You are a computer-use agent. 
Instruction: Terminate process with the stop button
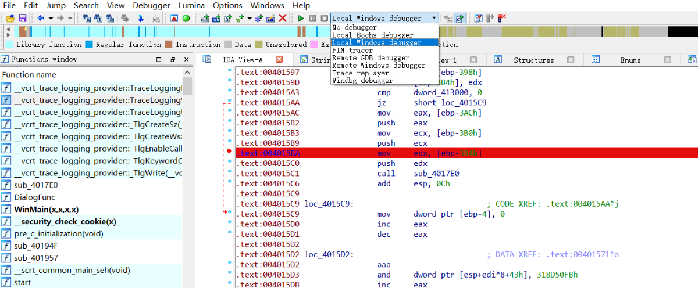pyautogui.click(x=324, y=18)
